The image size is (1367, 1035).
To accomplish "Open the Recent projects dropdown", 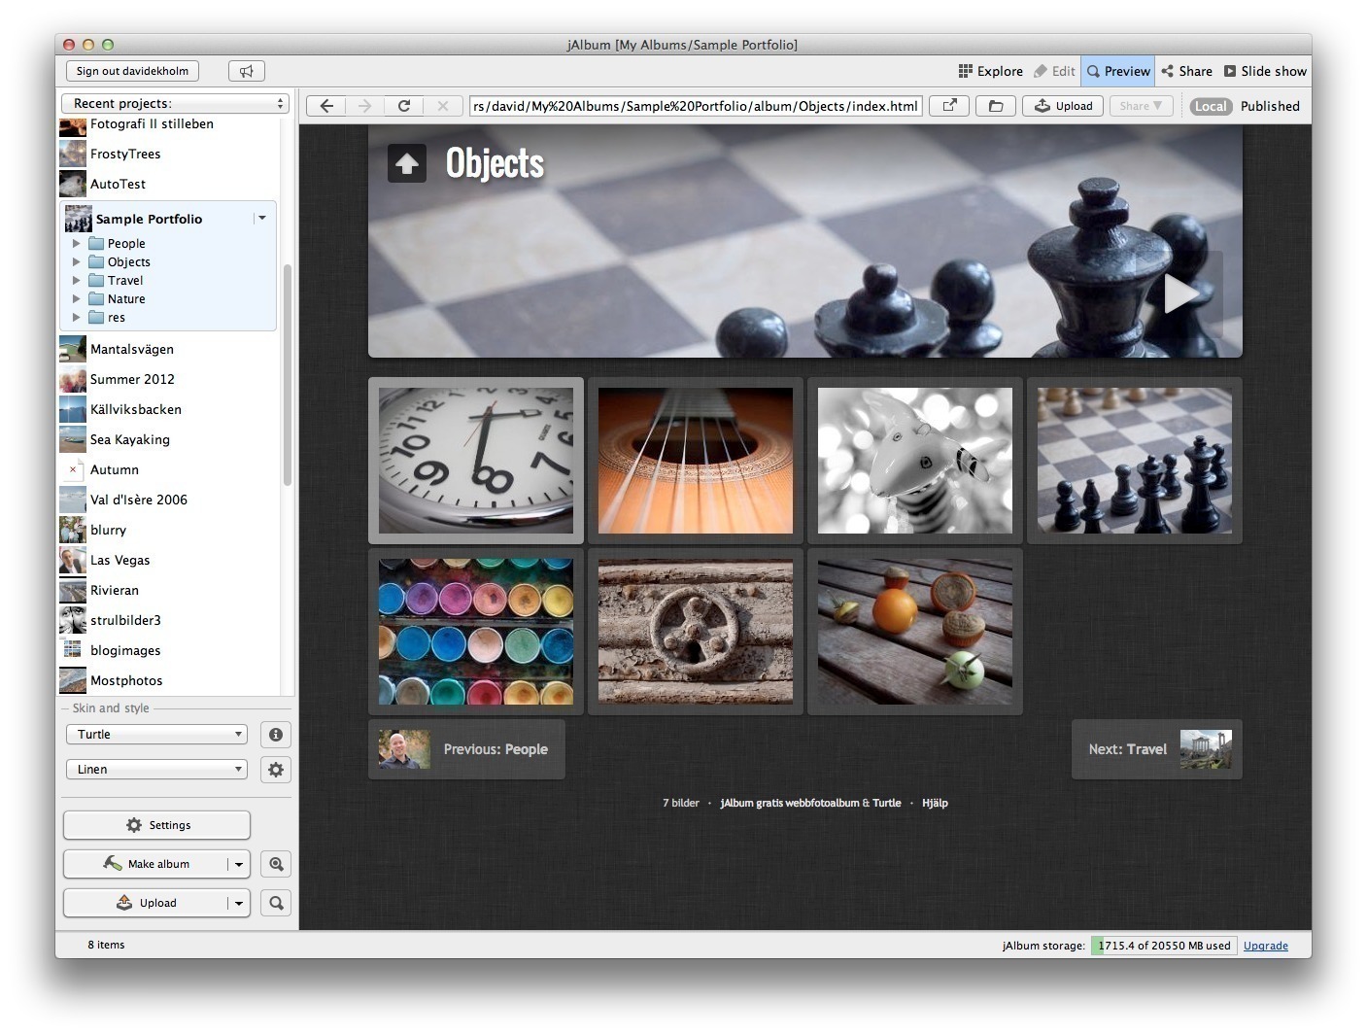I will click(x=175, y=103).
